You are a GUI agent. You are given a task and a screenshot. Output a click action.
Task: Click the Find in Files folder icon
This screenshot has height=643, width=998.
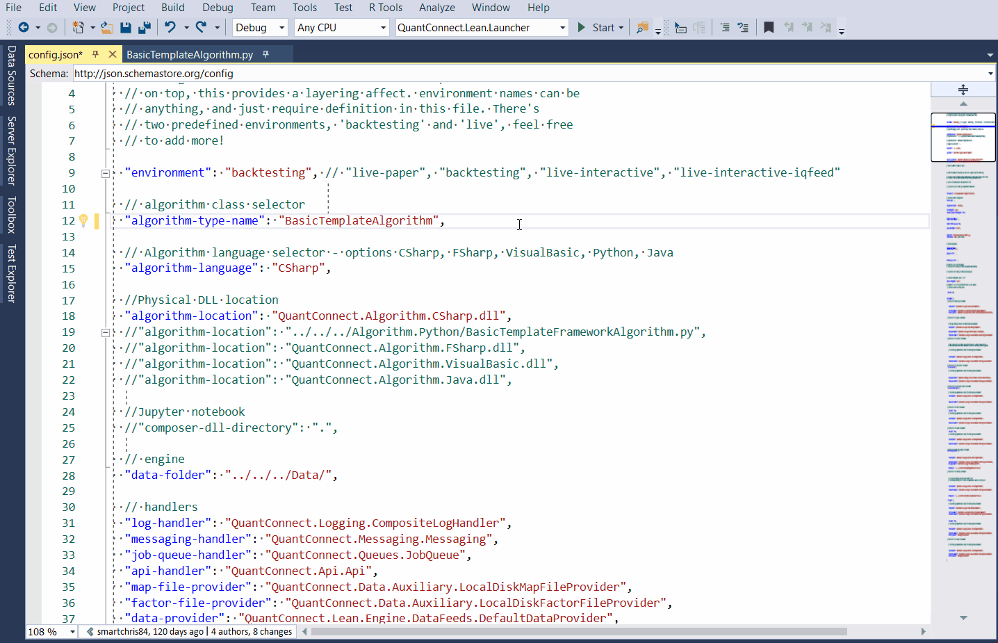(x=643, y=28)
